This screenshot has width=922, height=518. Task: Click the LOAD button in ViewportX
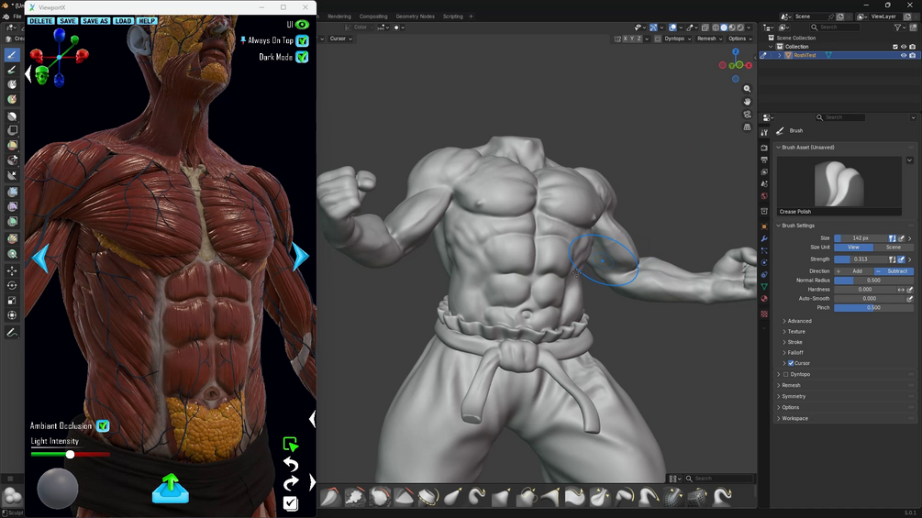pyautogui.click(x=124, y=21)
